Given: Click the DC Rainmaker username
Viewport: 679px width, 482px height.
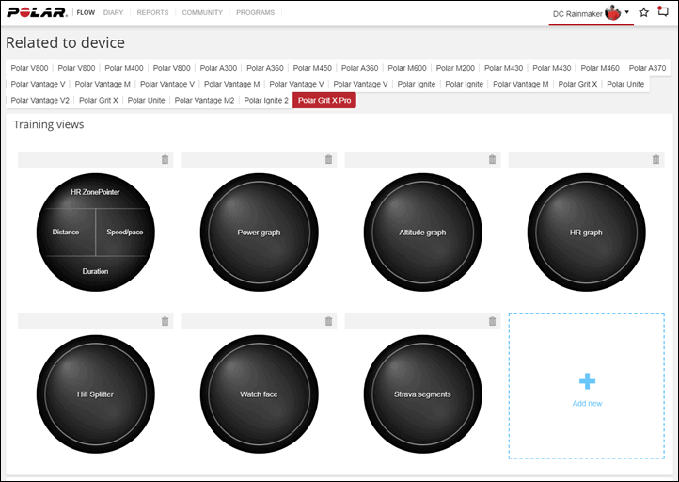Looking at the screenshot, I should tap(577, 14).
